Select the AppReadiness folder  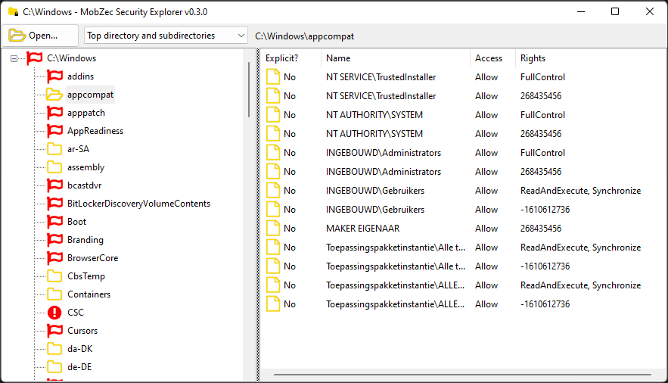pyautogui.click(x=95, y=131)
